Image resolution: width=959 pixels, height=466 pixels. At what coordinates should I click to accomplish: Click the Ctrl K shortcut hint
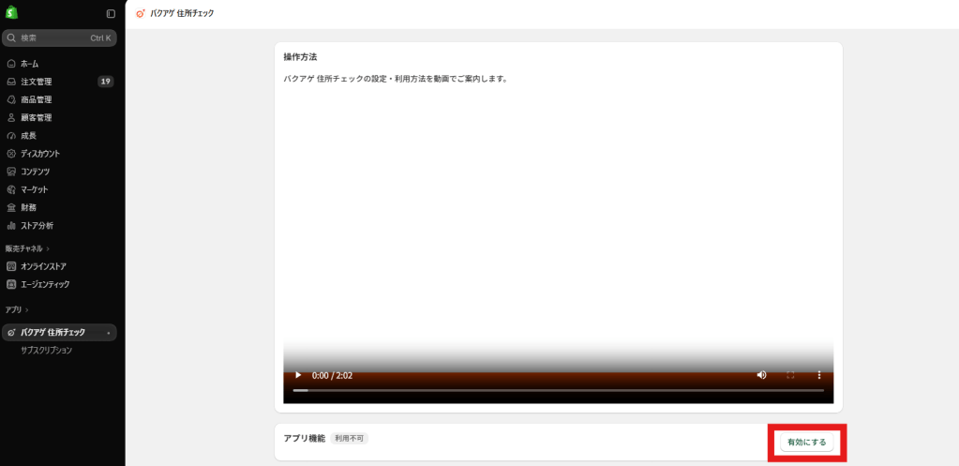(x=101, y=38)
